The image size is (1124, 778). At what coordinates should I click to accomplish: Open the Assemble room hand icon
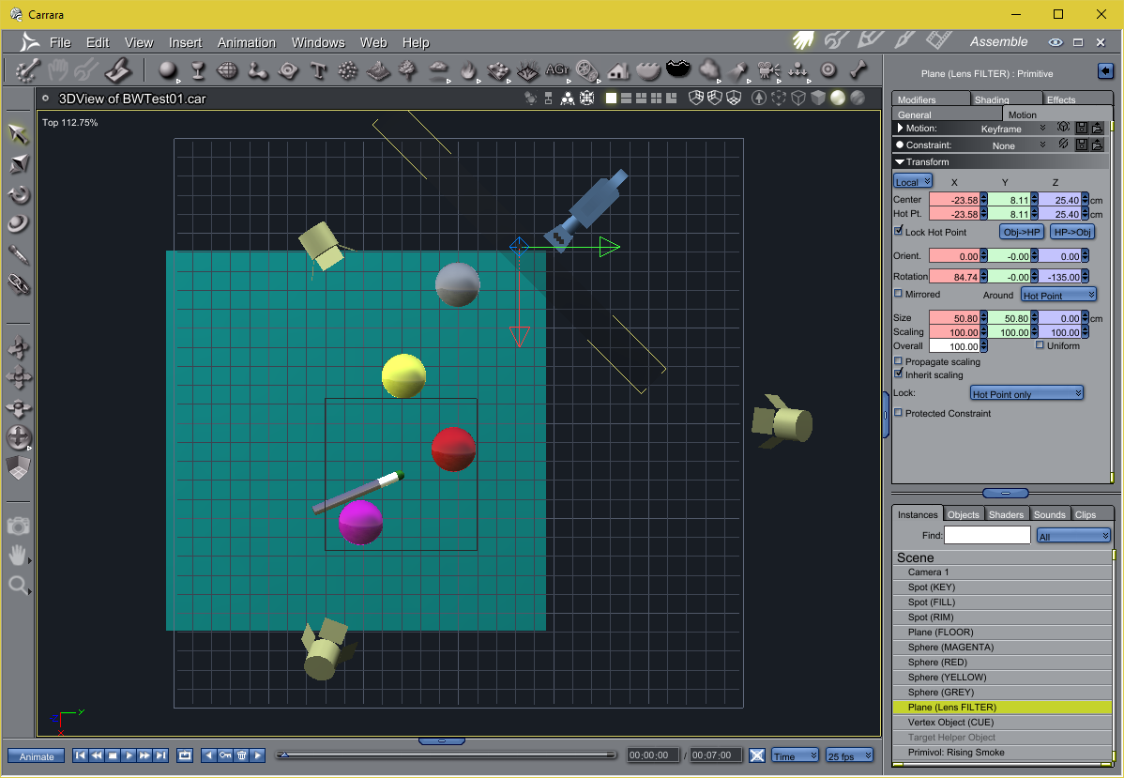click(803, 41)
